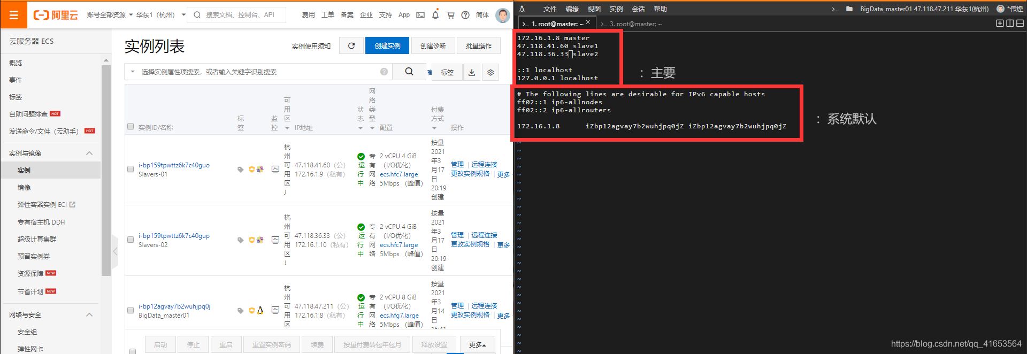Export the instance list with download icon
This screenshot has width=1027, height=354.
tap(472, 72)
